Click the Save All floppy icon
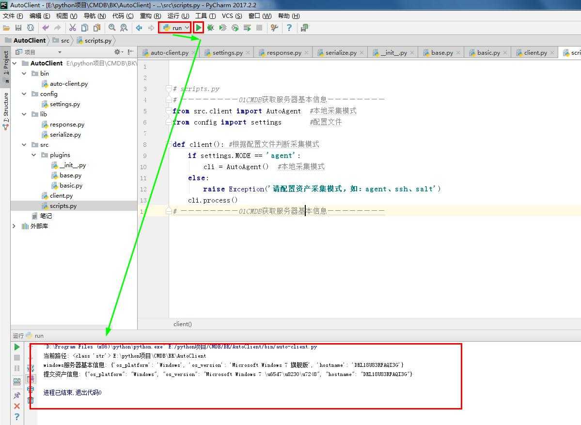 pos(18,28)
